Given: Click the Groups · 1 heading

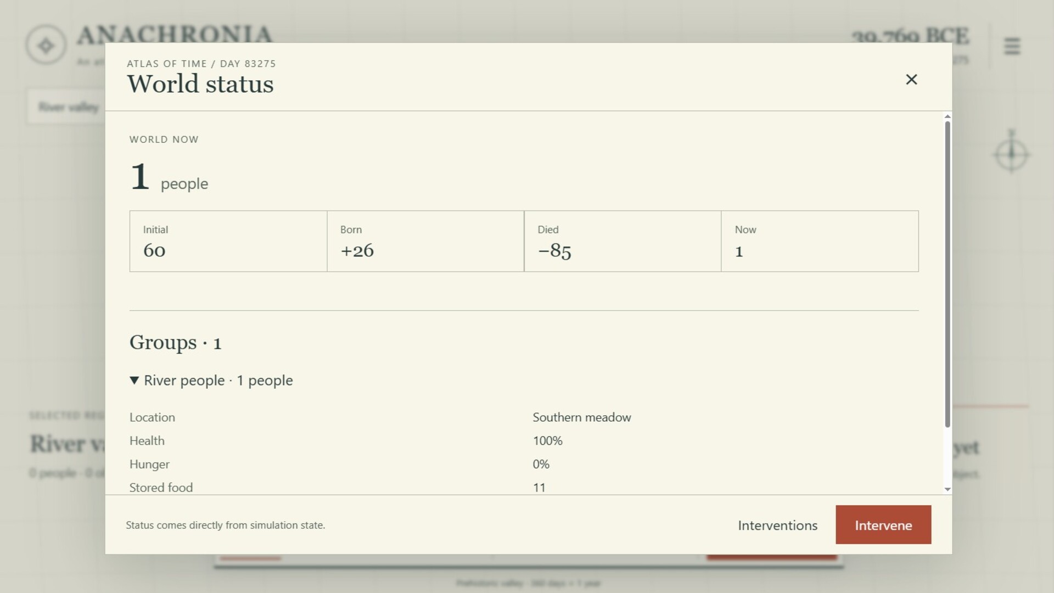Looking at the screenshot, I should pos(175,343).
